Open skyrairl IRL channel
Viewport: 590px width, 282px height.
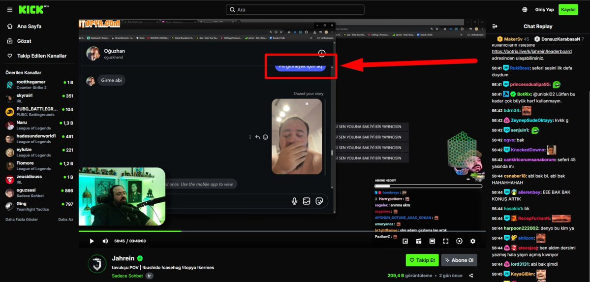tap(39, 98)
